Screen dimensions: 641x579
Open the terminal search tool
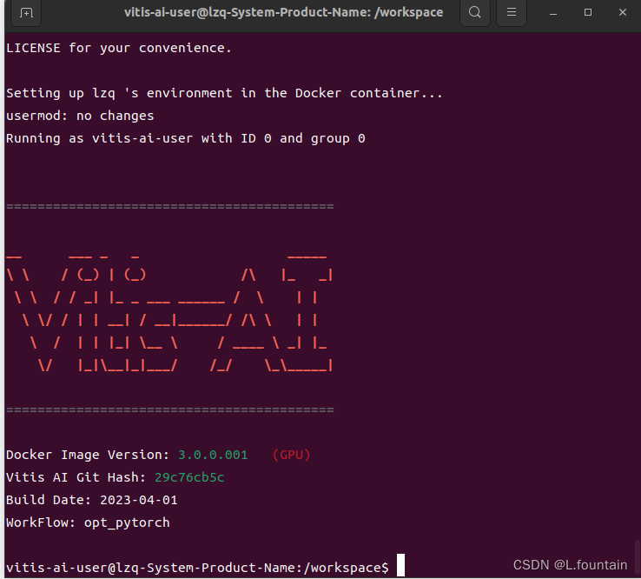(x=474, y=13)
